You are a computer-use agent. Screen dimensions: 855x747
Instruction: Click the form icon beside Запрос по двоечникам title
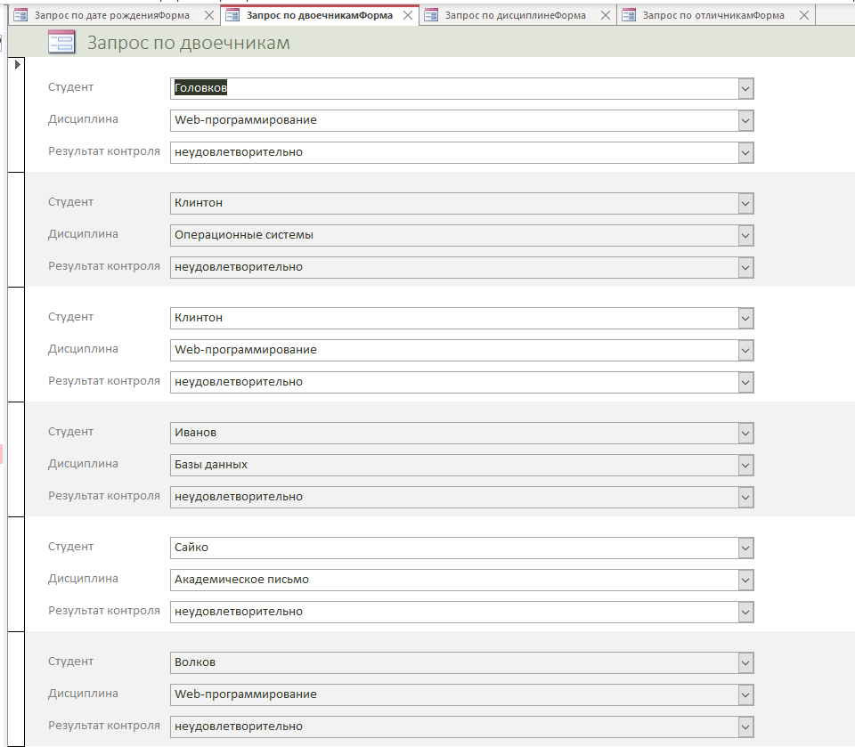pyautogui.click(x=61, y=42)
